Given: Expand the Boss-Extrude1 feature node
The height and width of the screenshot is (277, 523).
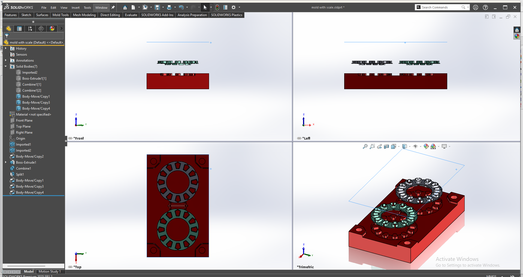Looking at the screenshot, I should [x=5, y=162].
